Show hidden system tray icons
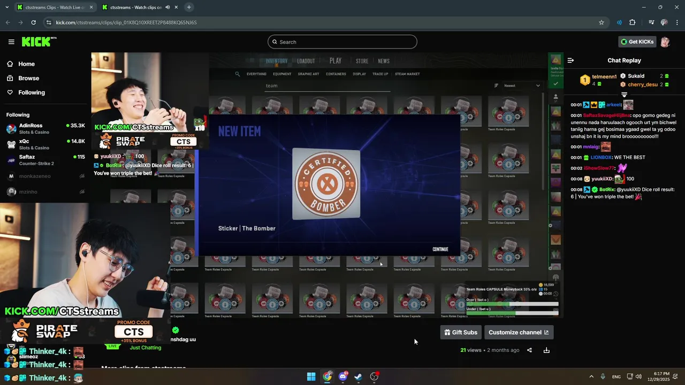 coord(591,376)
